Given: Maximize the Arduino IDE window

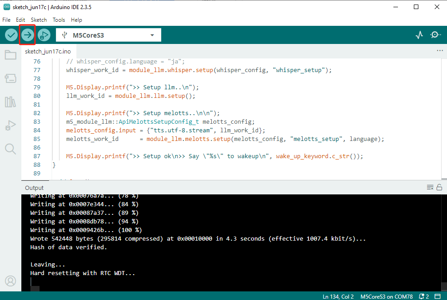Looking at the screenshot, I should pos(416,7).
